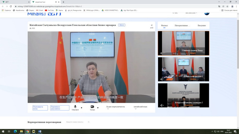Click the main video player area
This screenshot has width=239, height=134.
91,67
